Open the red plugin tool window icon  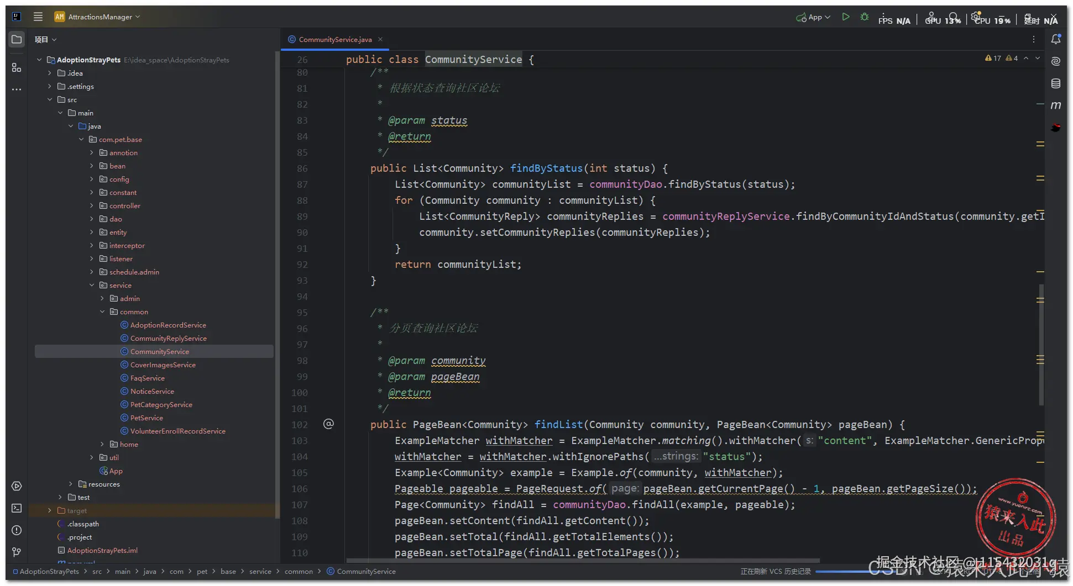tap(1056, 128)
